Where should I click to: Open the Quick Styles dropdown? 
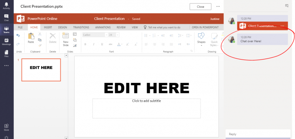pos(214,40)
